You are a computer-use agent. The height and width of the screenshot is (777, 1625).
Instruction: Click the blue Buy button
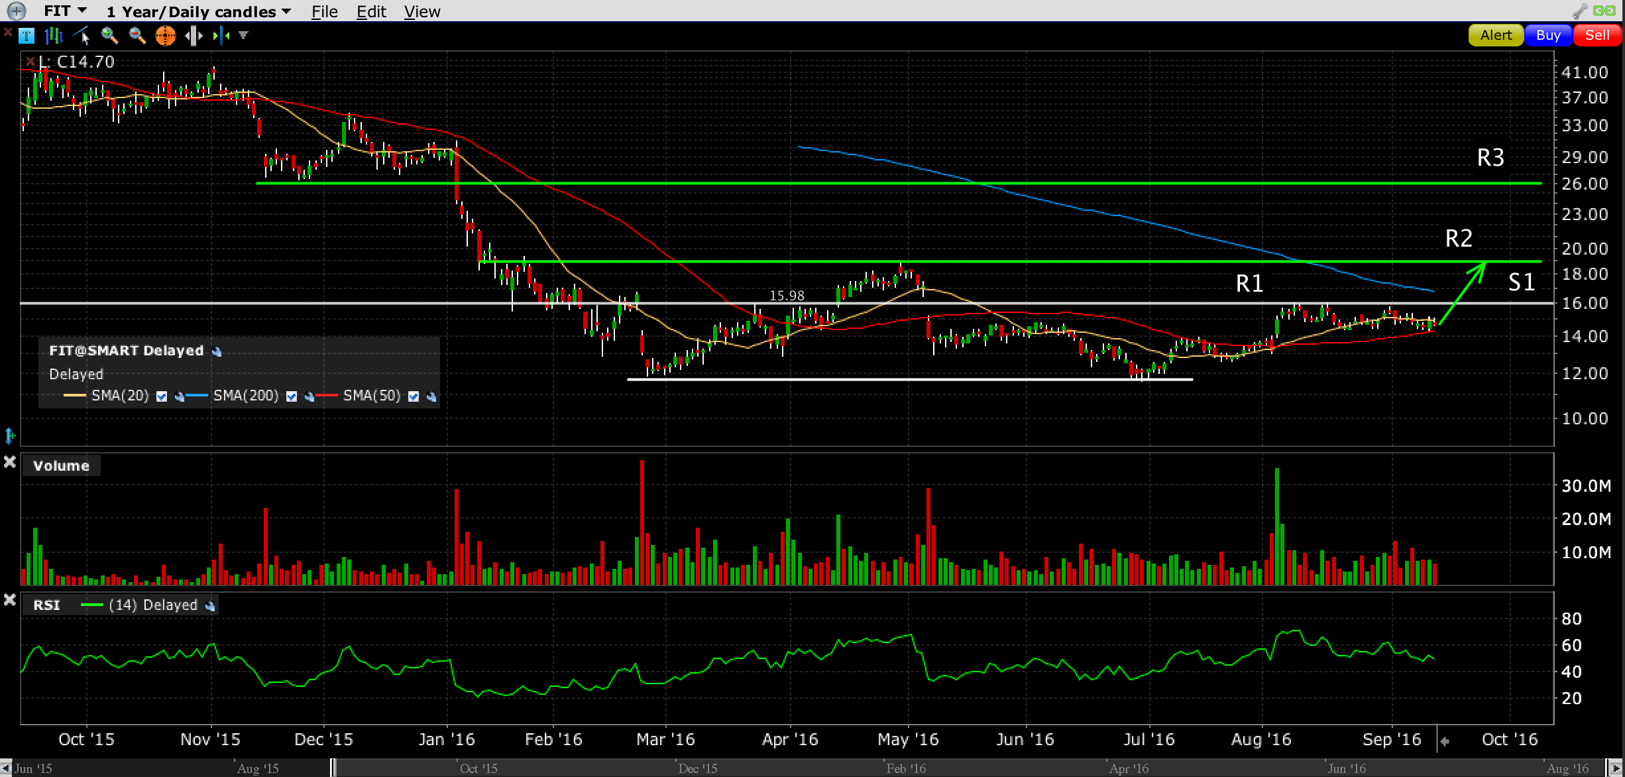point(1548,35)
